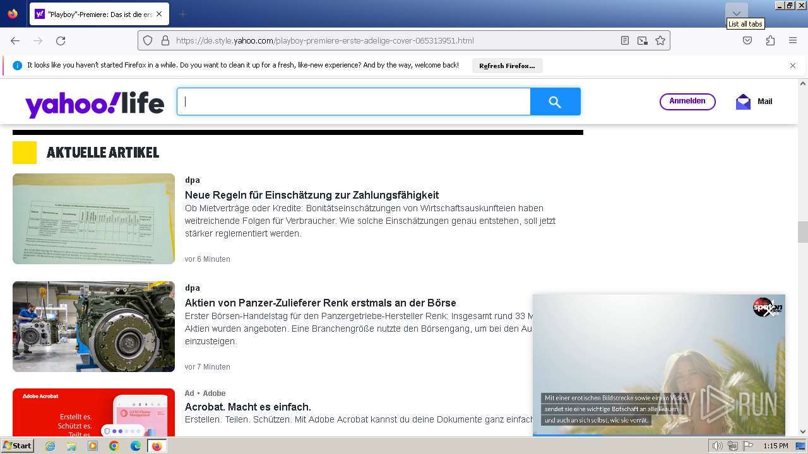Dismiss the Firefox refresh notification bar
Image resolution: width=808 pixels, height=454 pixels.
[793, 66]
